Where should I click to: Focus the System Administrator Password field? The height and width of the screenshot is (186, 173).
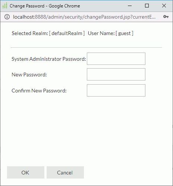tap(116, 59)
